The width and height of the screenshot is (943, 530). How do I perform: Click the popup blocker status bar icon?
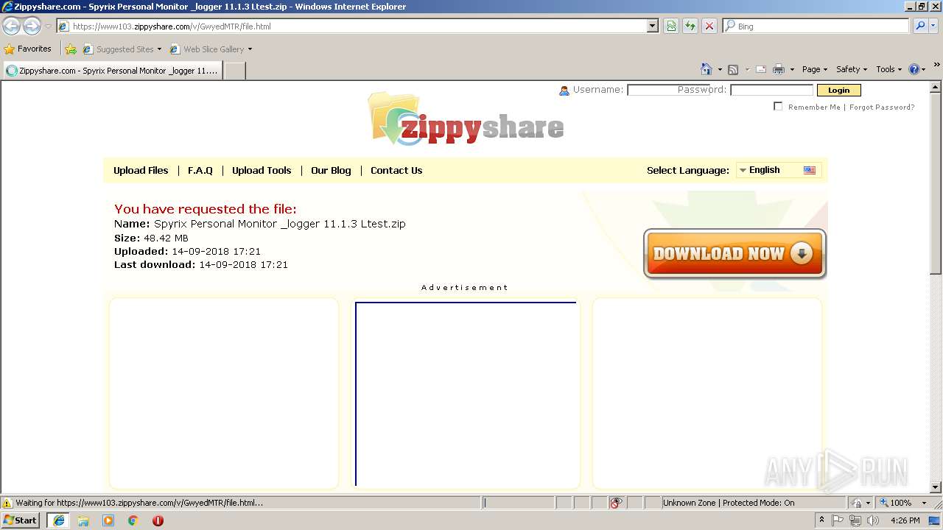[x=616, y=503]
